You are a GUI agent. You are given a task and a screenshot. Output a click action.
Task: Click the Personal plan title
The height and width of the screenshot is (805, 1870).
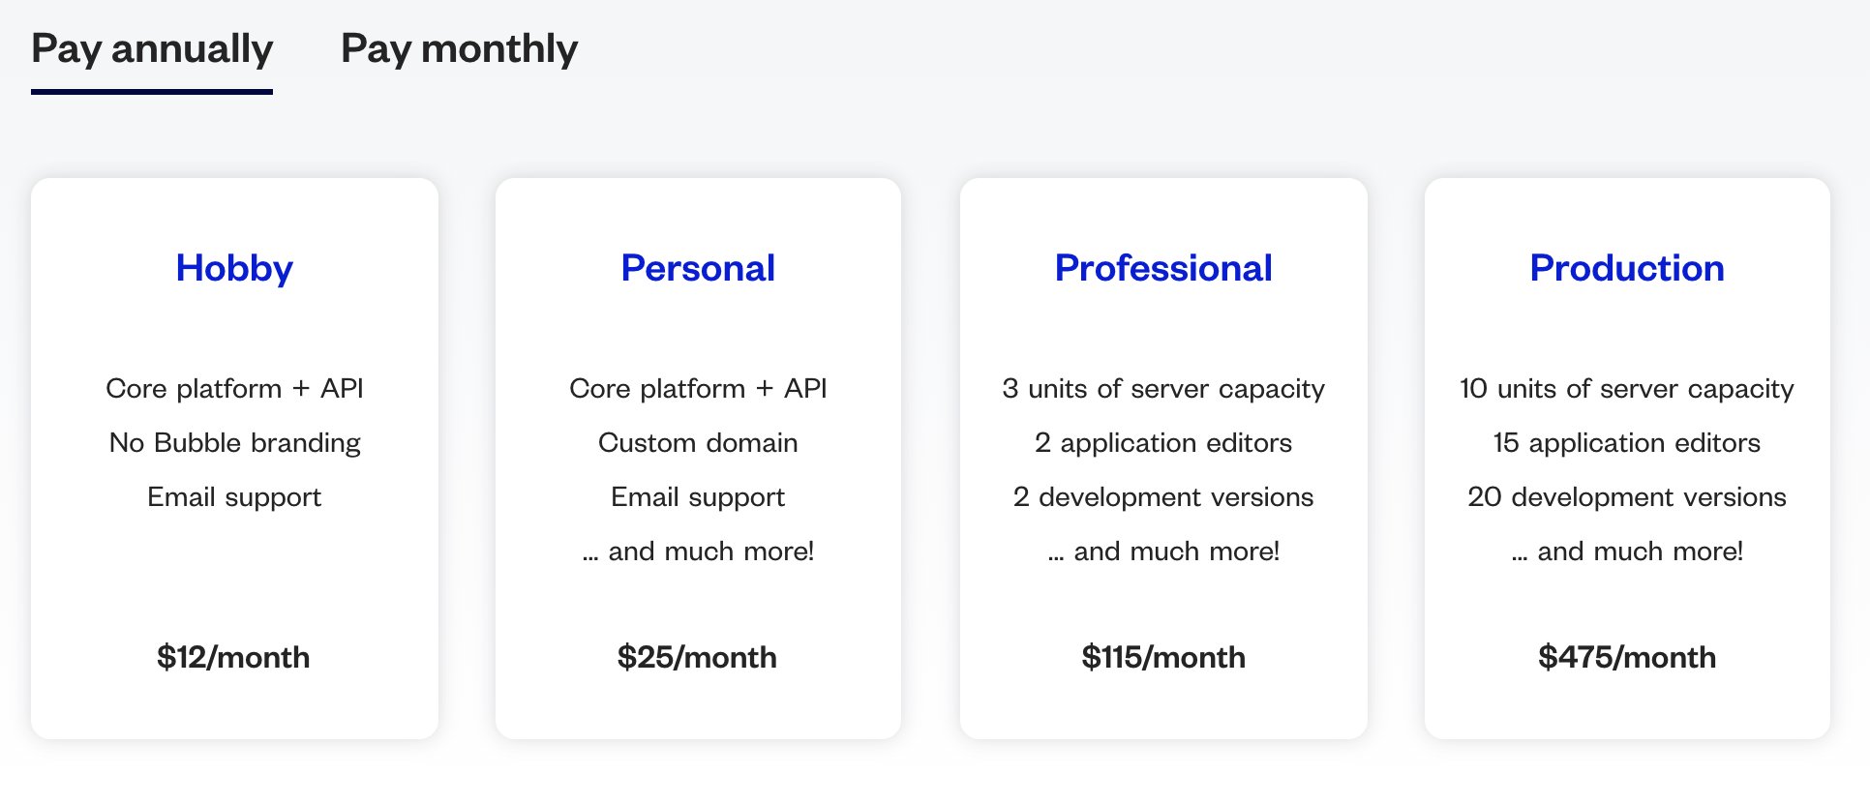coord(698,268)
